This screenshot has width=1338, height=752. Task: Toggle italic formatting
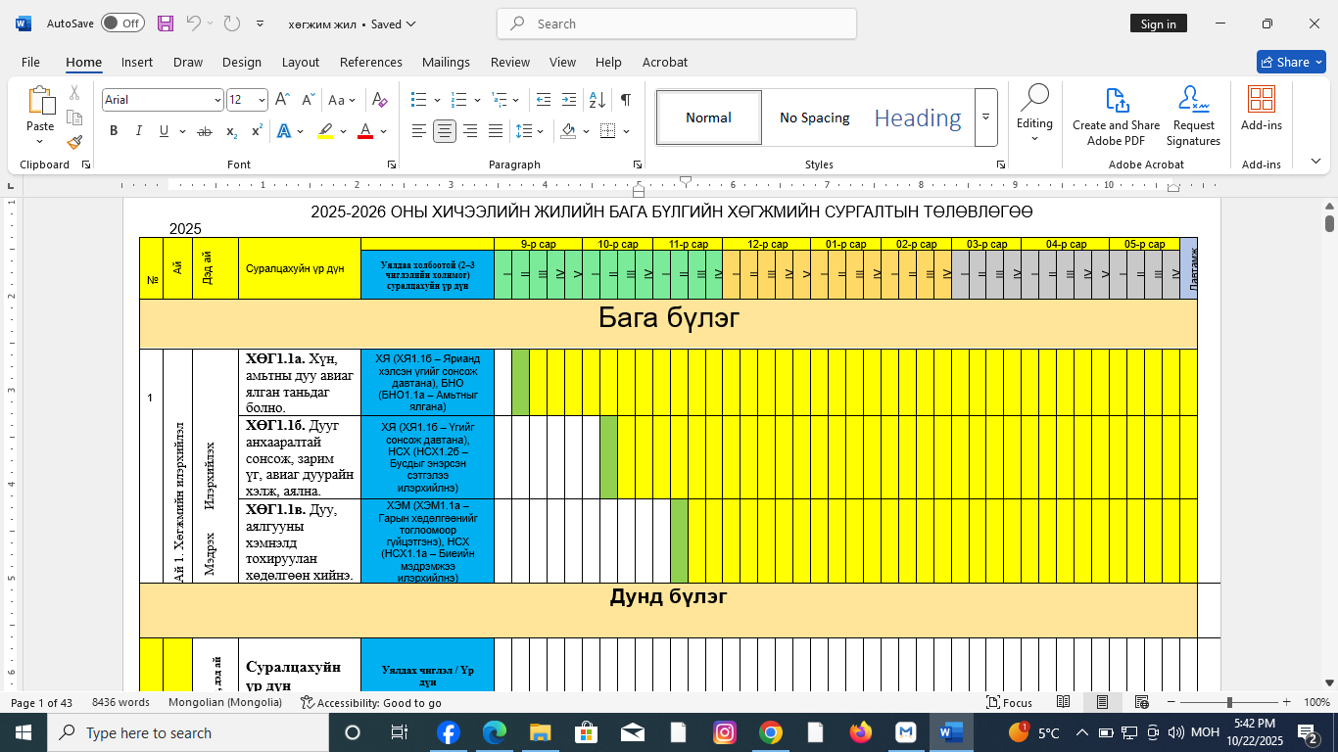(x=138, y=131)
